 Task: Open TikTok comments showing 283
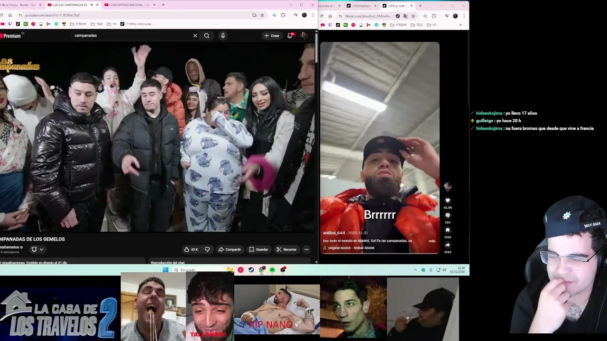(x=448, y=215)
